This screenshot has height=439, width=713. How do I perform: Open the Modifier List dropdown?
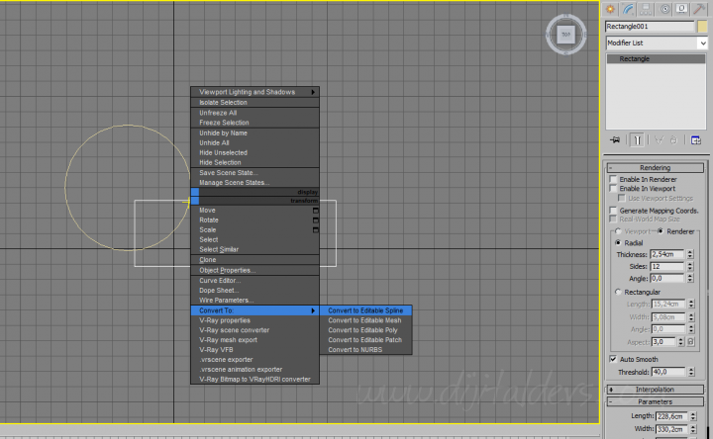(656, 44)
